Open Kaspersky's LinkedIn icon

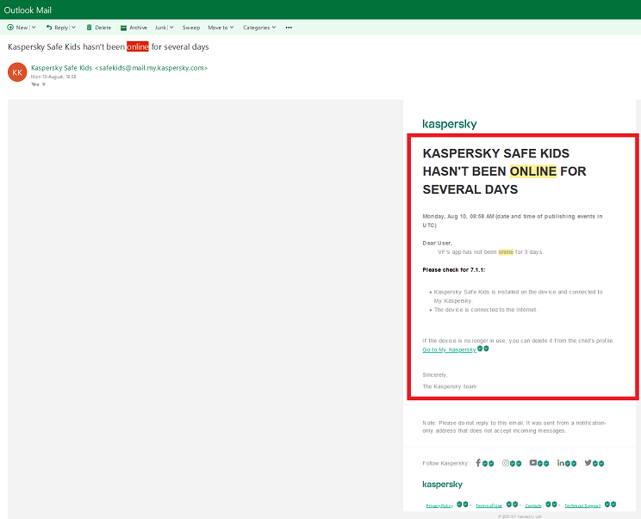561,463
